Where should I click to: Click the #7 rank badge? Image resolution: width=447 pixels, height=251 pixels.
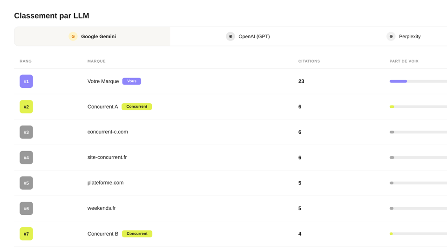[x=26, y=234]
